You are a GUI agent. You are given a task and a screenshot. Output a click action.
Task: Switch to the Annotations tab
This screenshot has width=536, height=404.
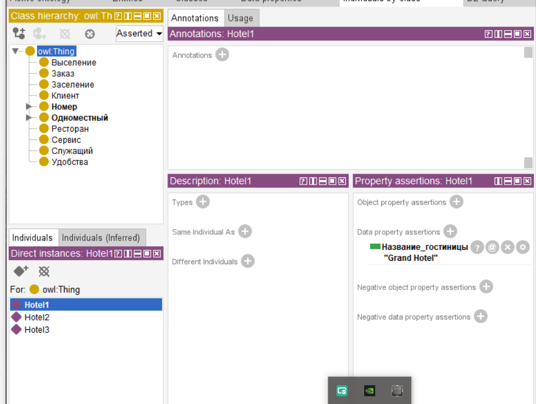click(195, 18)
